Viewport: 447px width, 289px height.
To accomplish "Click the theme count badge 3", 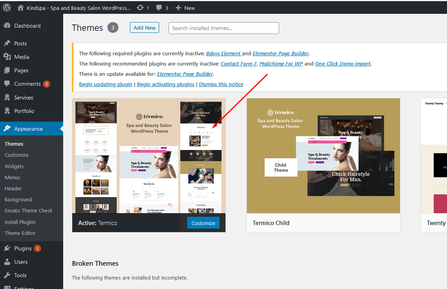I will [113, 28].
